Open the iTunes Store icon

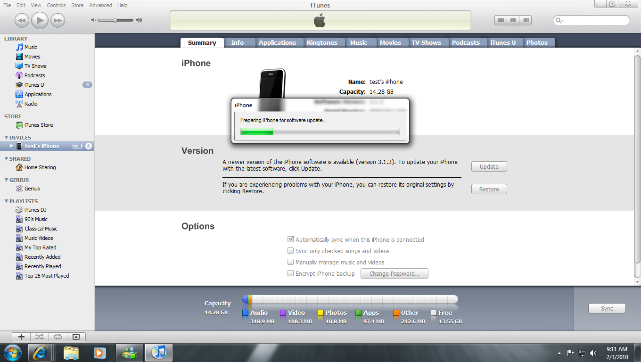pos(19,125)
